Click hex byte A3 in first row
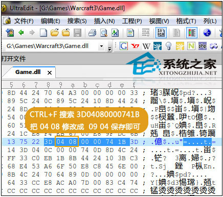 pos(73,93)
